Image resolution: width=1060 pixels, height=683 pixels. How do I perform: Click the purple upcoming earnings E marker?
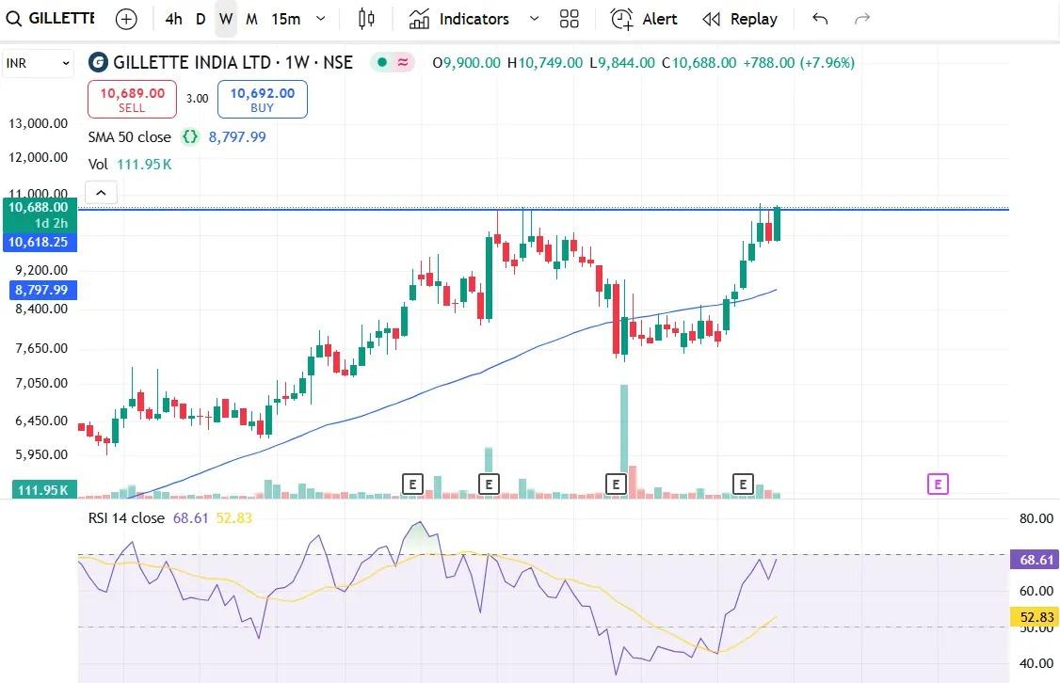click(938, 484)
